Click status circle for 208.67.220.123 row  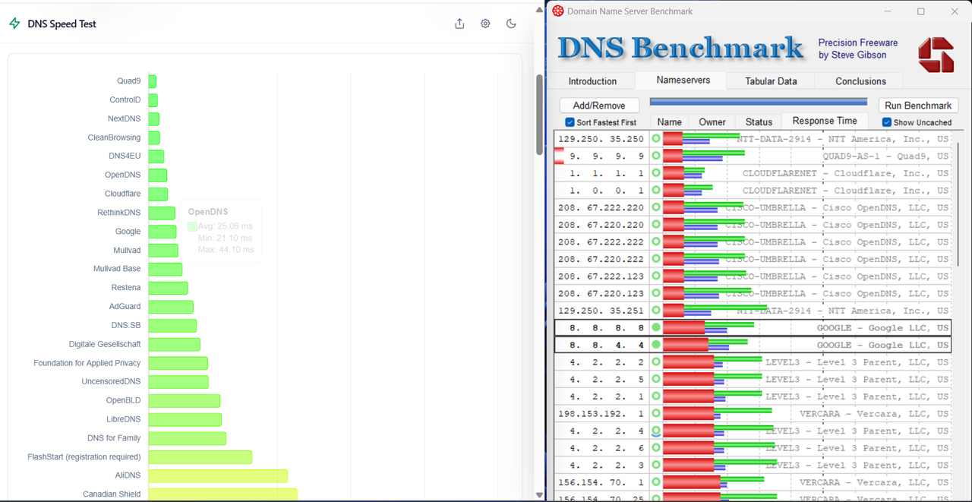point(656,293)
